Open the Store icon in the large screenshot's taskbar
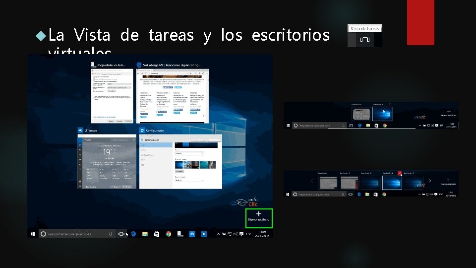476x268 pixels. 157,234
